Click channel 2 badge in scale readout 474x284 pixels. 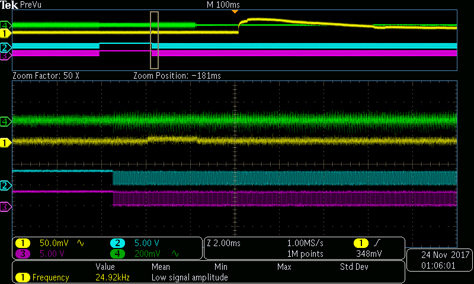pyautogui.click(x=117, y=243)
